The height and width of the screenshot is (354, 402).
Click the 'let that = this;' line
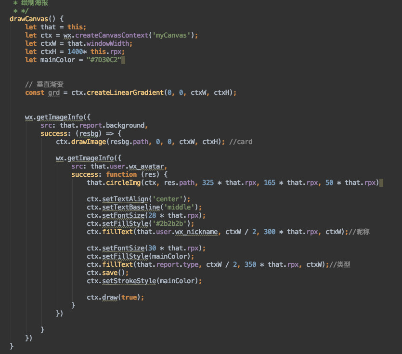coord(56,27)
